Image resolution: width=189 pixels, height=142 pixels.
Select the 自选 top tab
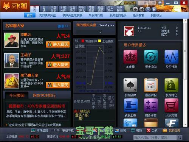tap(44, 9)
